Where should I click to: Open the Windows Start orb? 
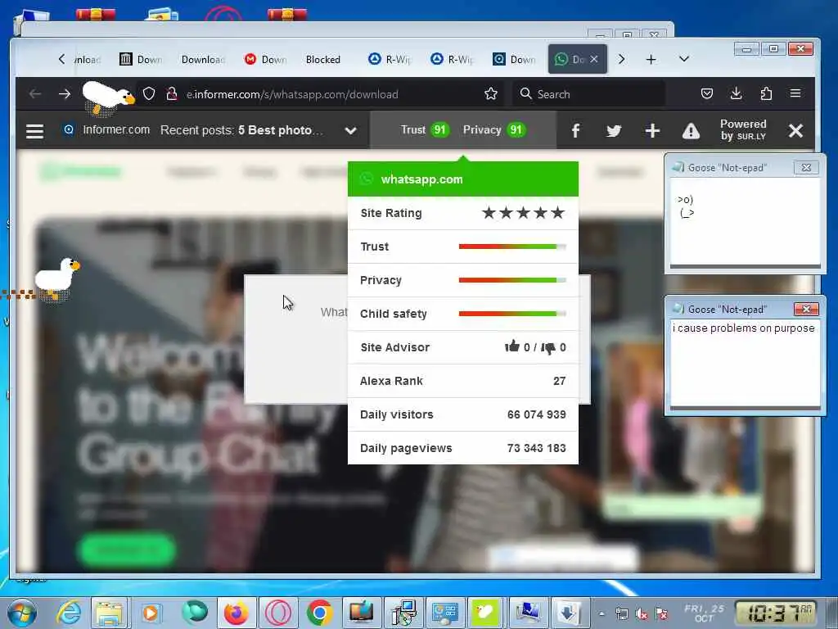(x=21, y=613)
